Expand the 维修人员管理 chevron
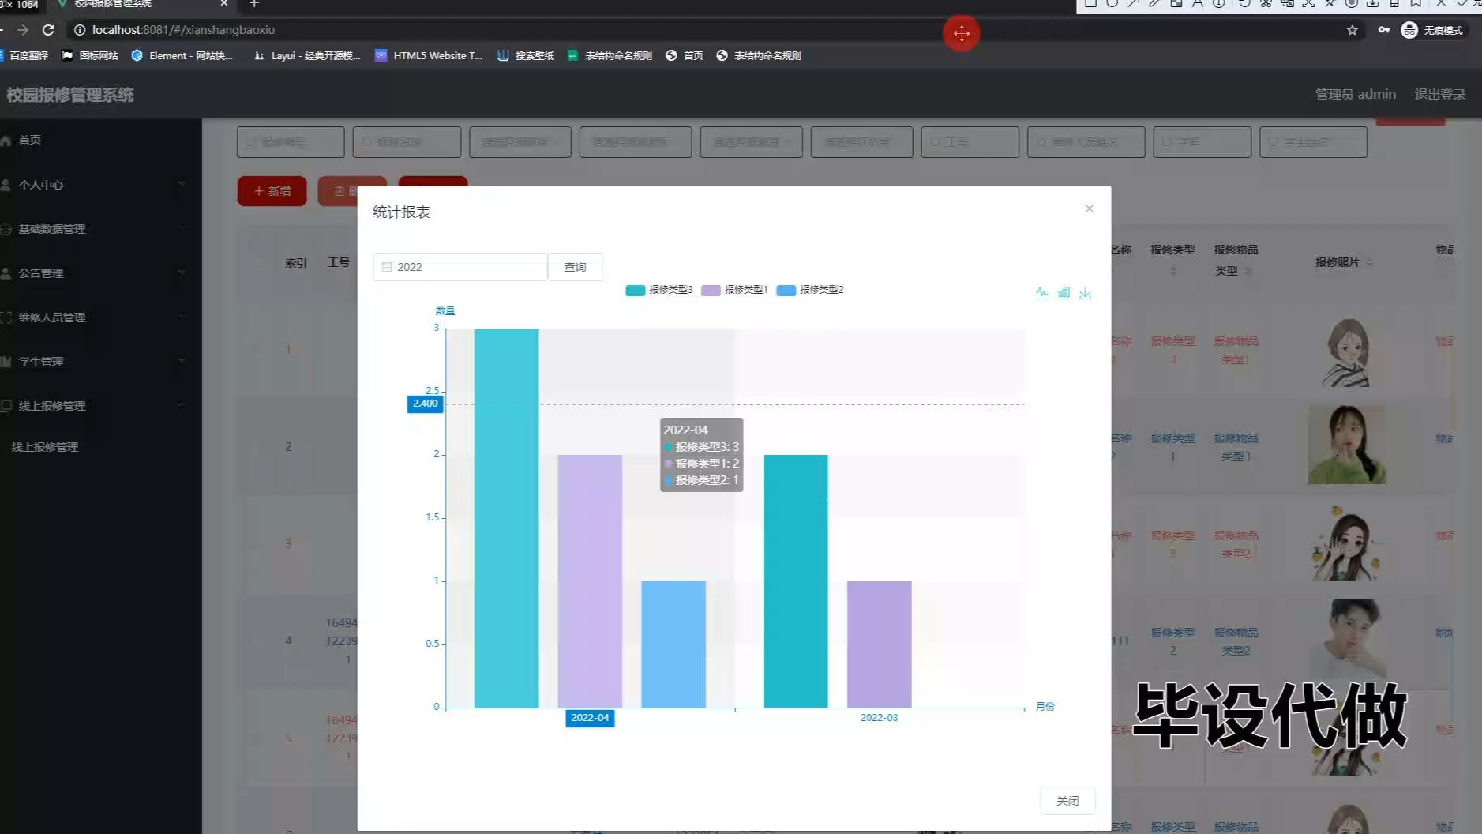The width and height of the screenshot is (1482, 834). tap(182, 317)
